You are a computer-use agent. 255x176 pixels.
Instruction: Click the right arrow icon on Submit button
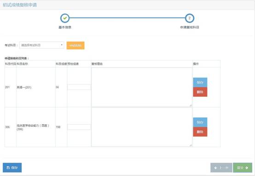[x=247, y=168]
